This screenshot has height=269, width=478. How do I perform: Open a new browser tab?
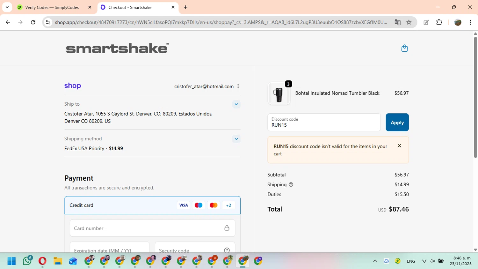coord(185,7)
